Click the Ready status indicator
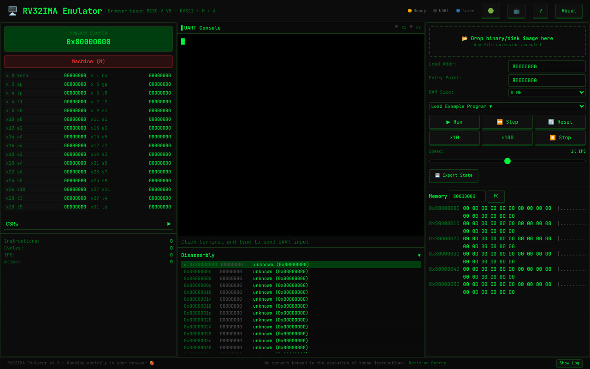 417,11
